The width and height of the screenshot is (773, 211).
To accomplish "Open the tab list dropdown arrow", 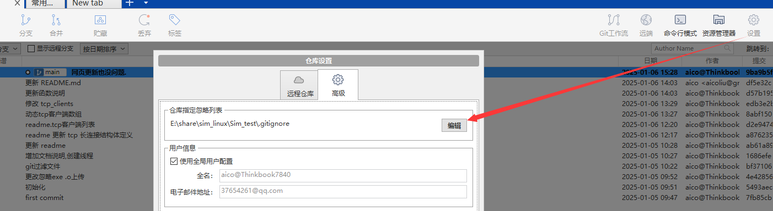I will [146, 3].
